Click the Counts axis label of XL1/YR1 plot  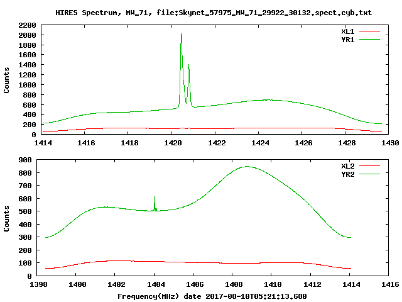pyautogui.click(x=6, y=80)
